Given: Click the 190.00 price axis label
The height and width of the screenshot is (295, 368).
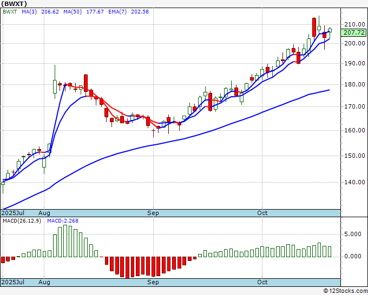Looking at the screenshot, I should pos(354,63).
